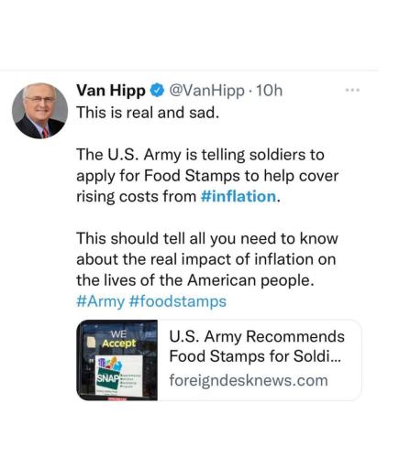
Task: Visit the @VanHipp handle
Action: pos(206,91)
